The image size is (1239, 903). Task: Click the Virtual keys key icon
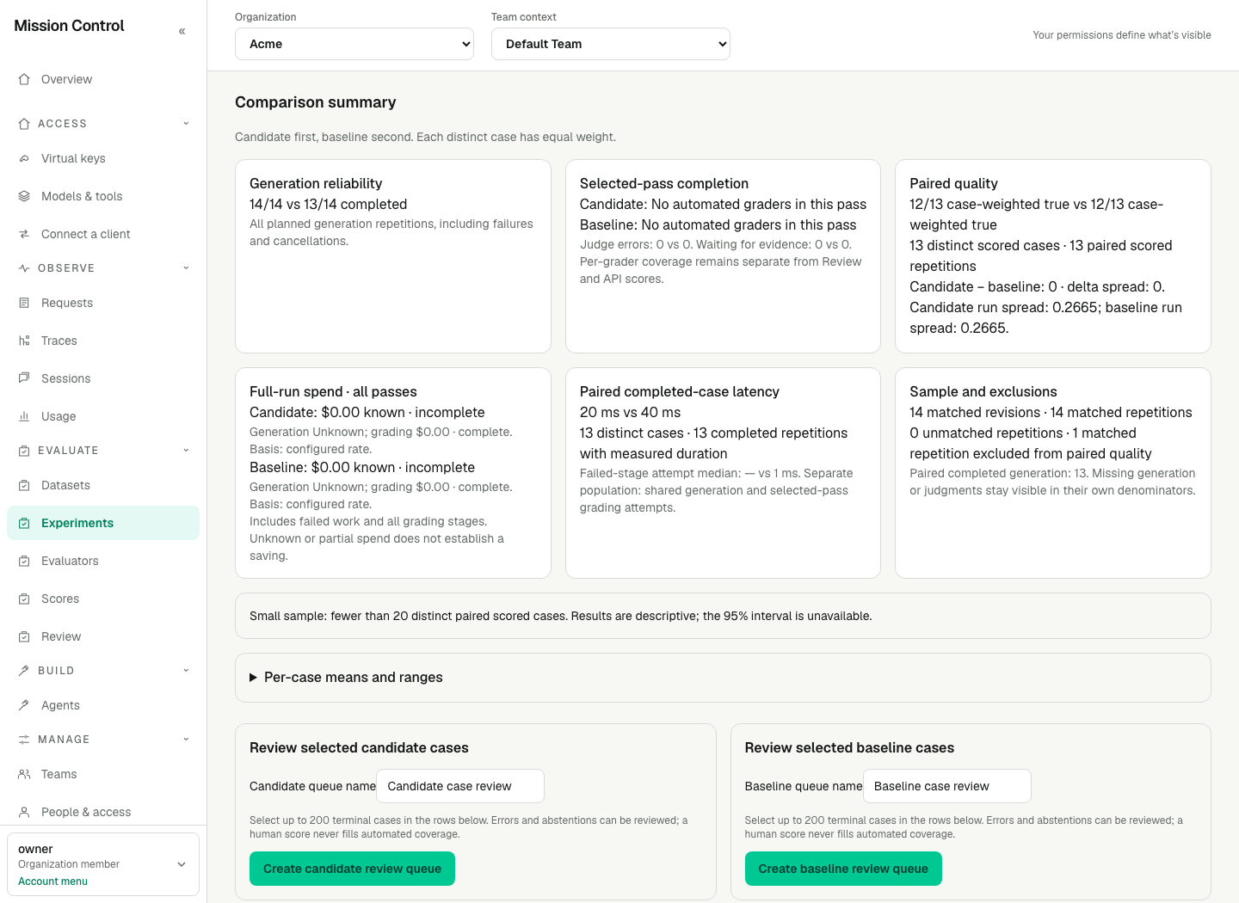pos(24,158)
